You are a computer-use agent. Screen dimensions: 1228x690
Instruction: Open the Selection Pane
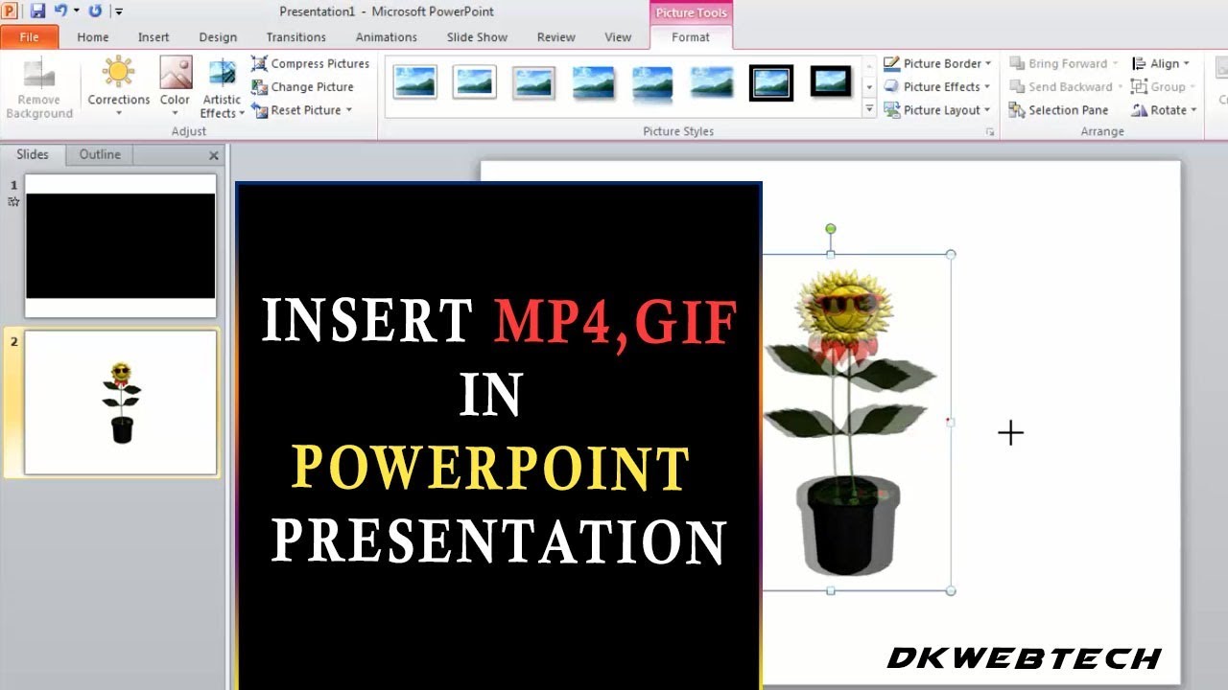pyautogui.click(x=1058, y=110)
